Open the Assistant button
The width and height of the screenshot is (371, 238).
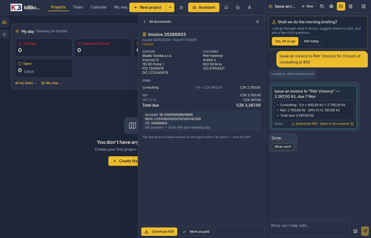[204, 7]
